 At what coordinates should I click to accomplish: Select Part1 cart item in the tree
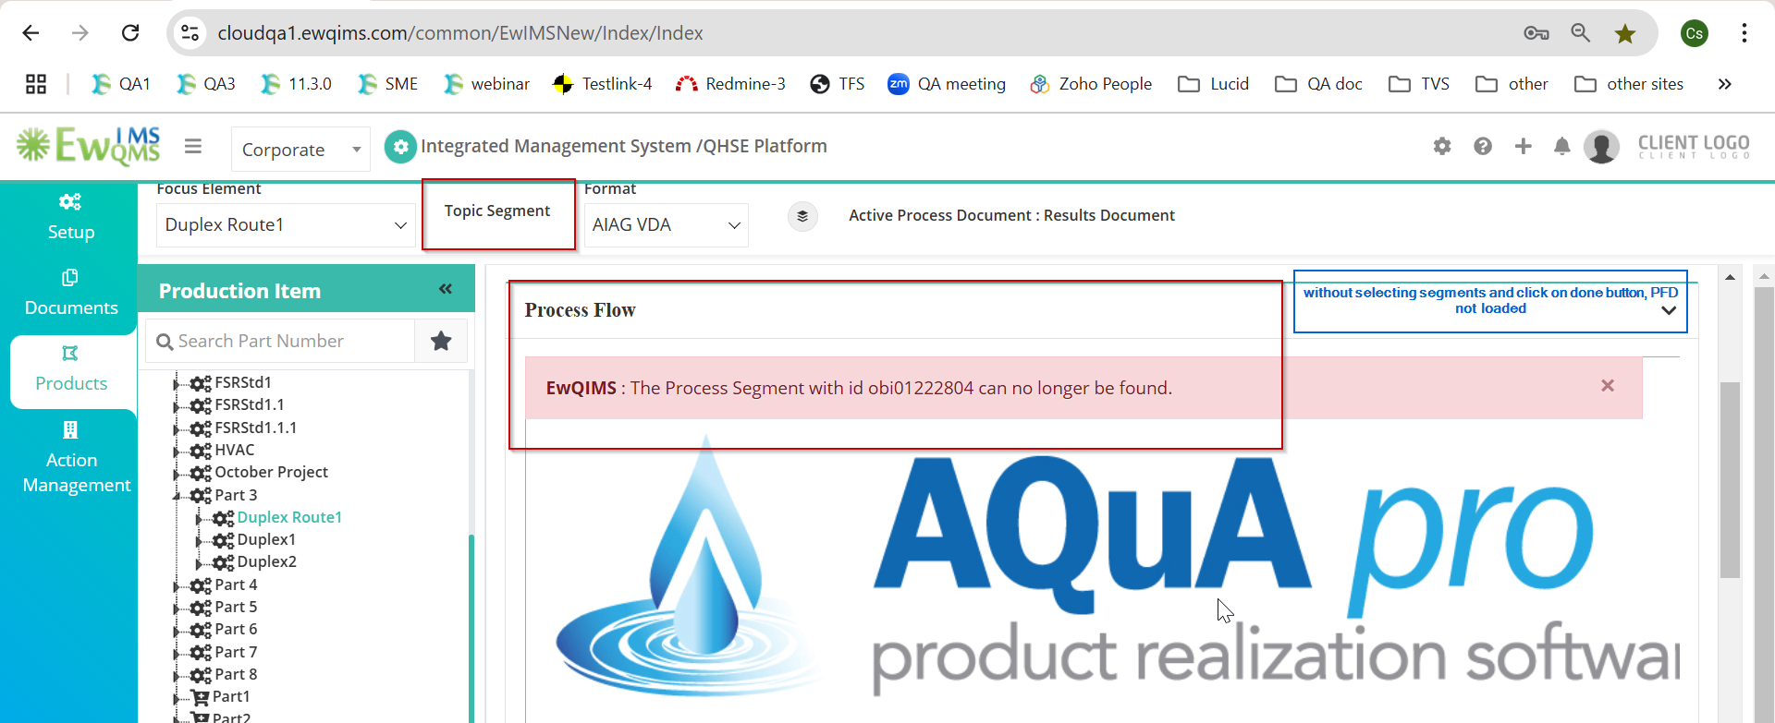231,696
